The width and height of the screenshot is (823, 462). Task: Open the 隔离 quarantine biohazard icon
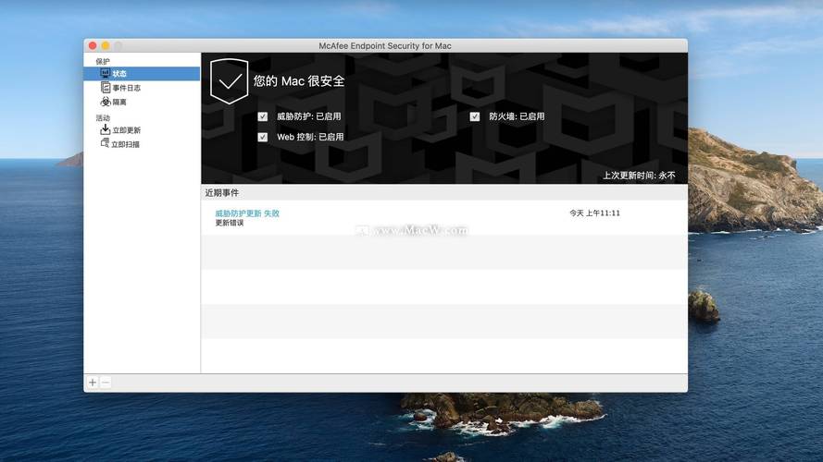106,102
